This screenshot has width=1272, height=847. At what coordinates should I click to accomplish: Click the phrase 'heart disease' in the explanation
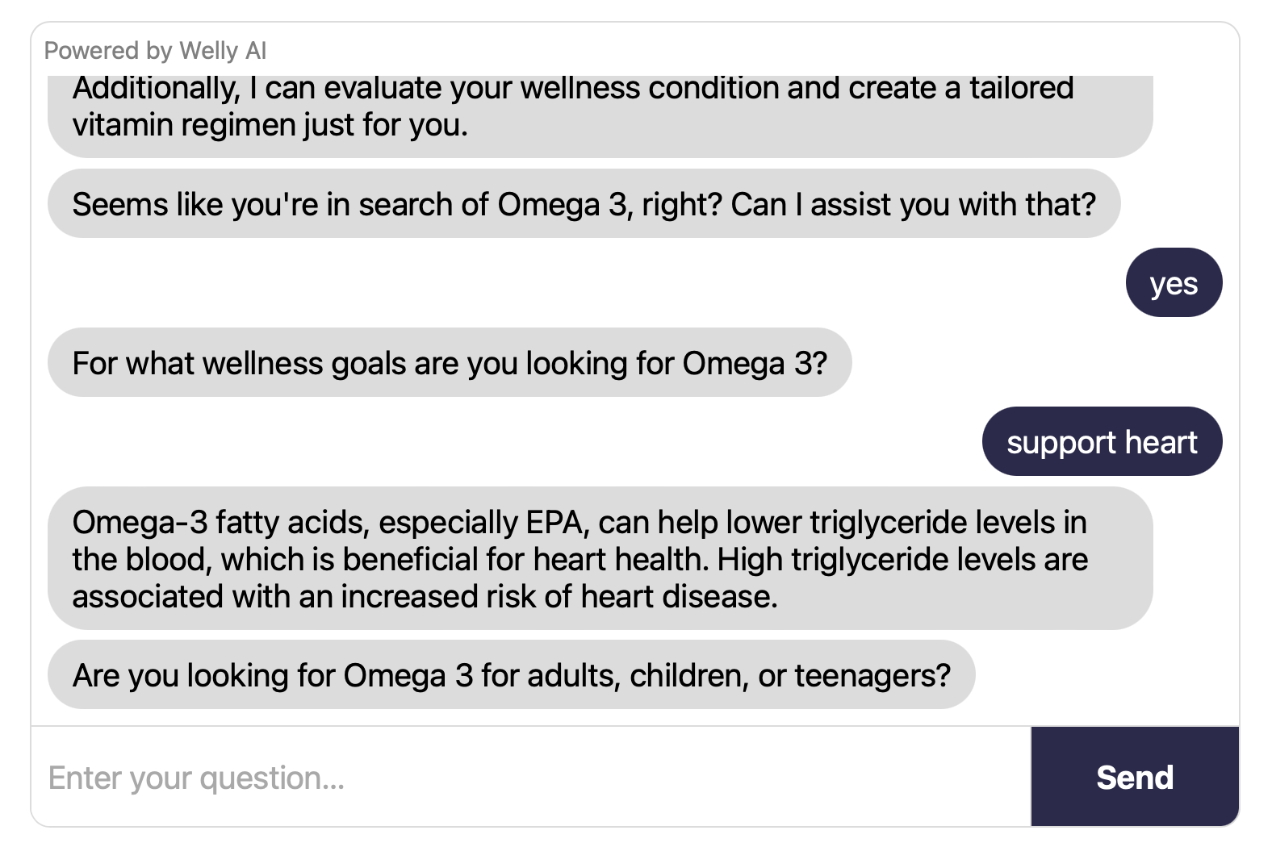tap(678, 596)
